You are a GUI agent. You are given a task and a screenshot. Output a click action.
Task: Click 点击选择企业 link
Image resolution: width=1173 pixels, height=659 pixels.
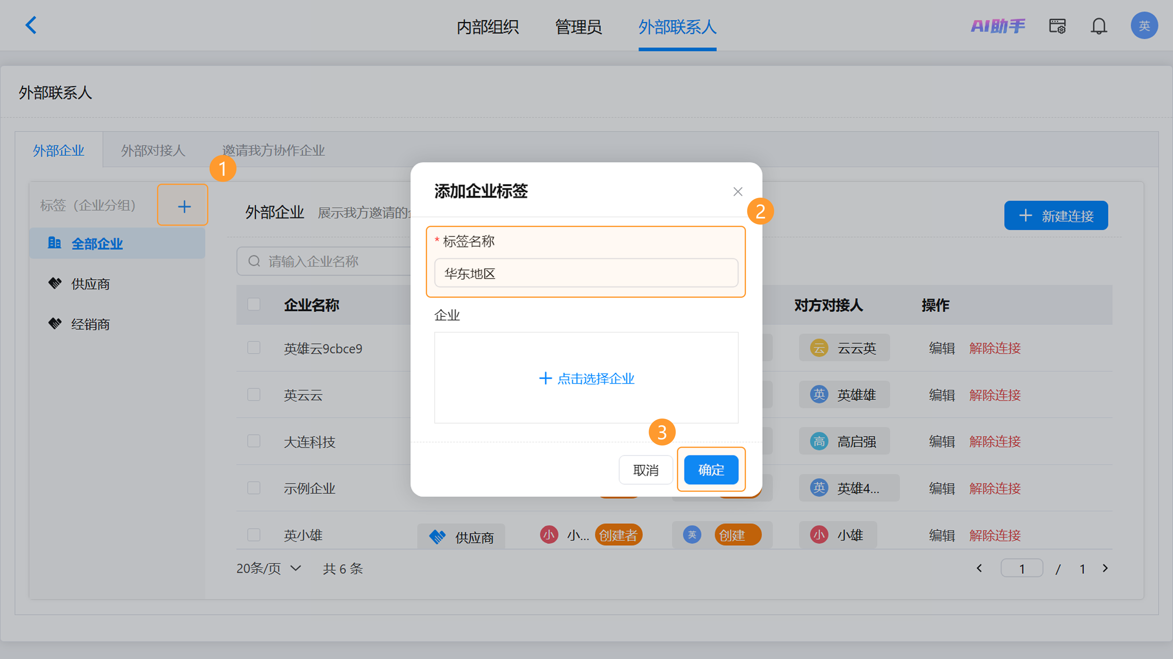coord(586,378)
